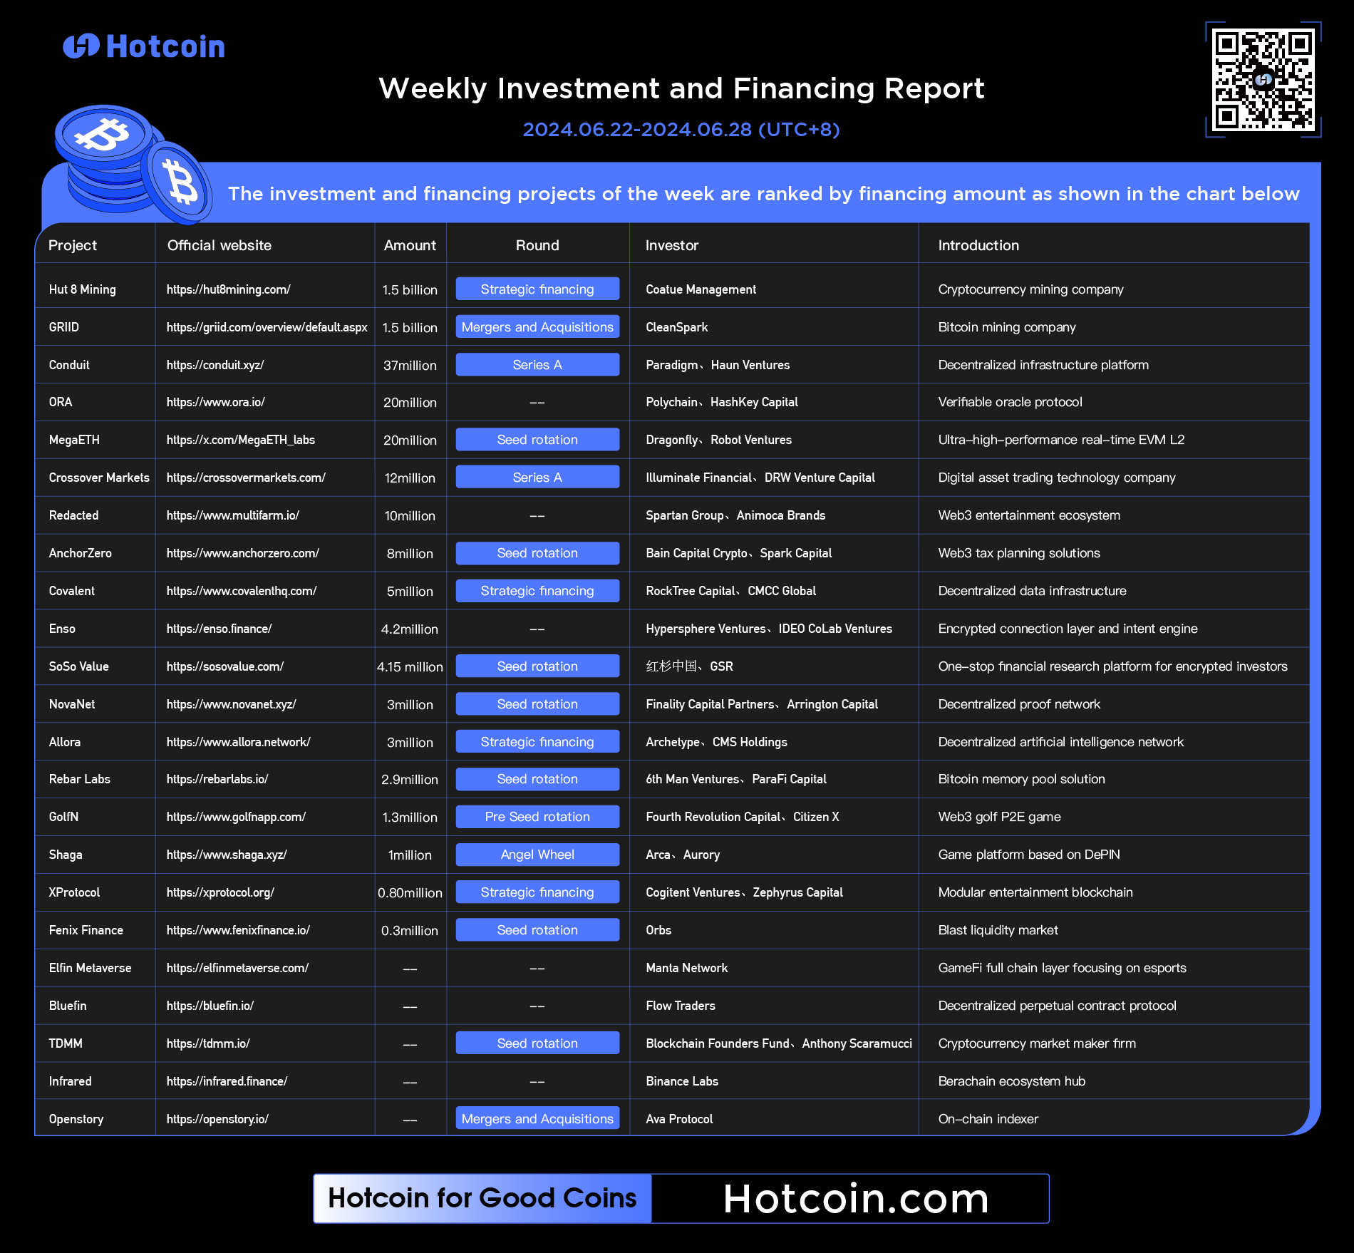
Task: Follow the MegaETH_labs x.com link
Action: tap(241, 440)
